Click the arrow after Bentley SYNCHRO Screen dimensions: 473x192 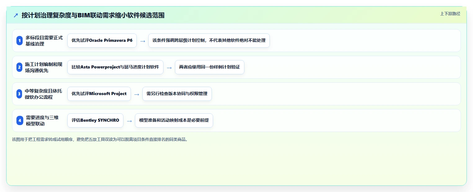[x=129, y=121]
